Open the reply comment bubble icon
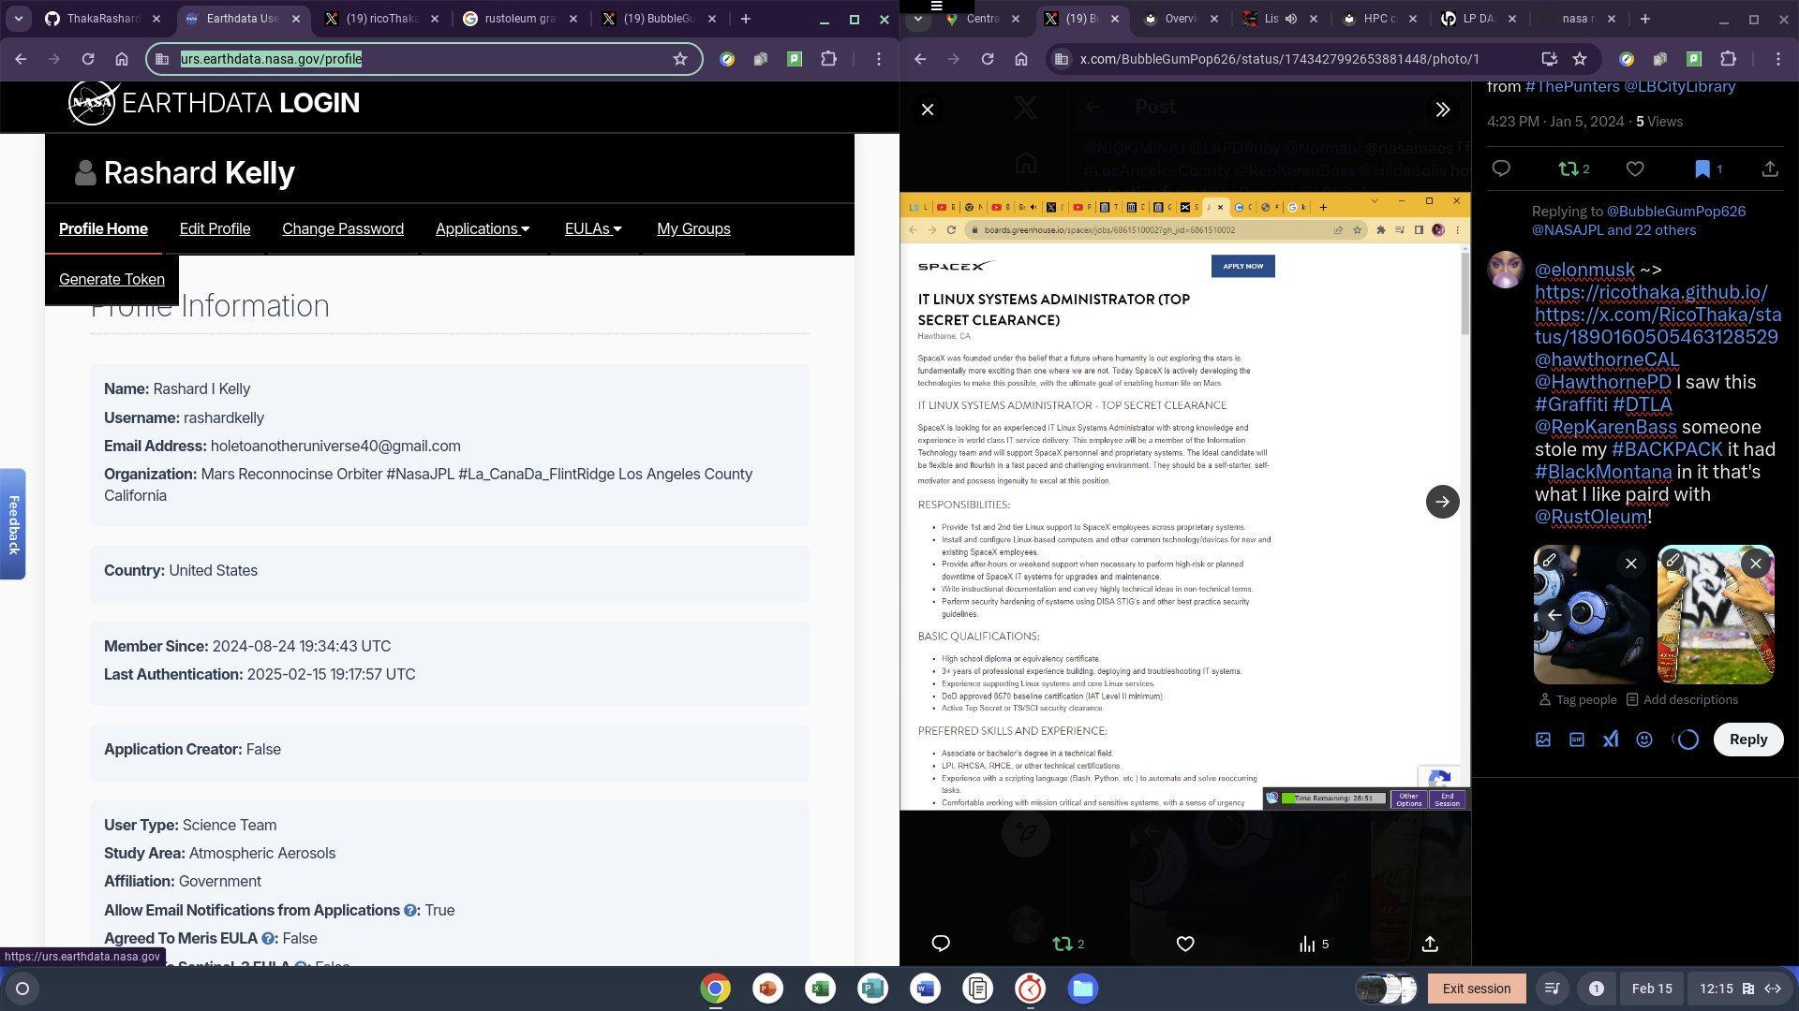The width and height of the screenshot is (1799, 1011). pos(1501,169)
